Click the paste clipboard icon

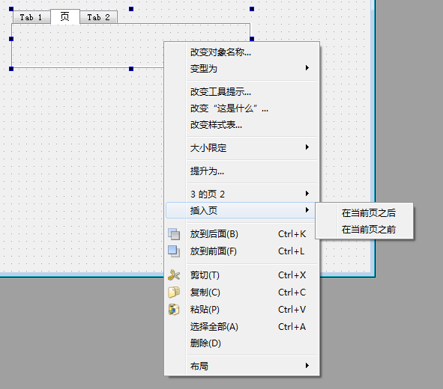tap(174, 310)
